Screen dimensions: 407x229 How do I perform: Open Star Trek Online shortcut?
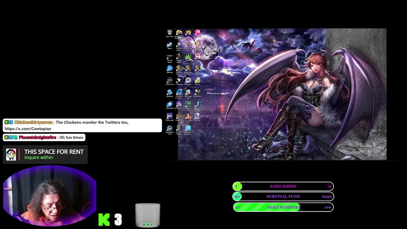point(169,58)
